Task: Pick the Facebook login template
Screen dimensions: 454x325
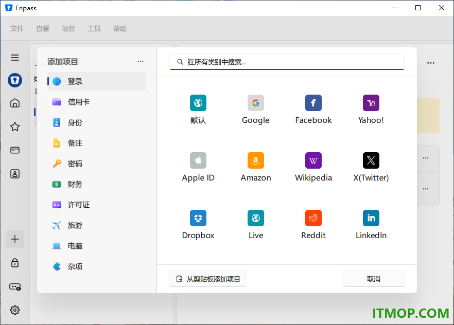Action: (313, 103)
